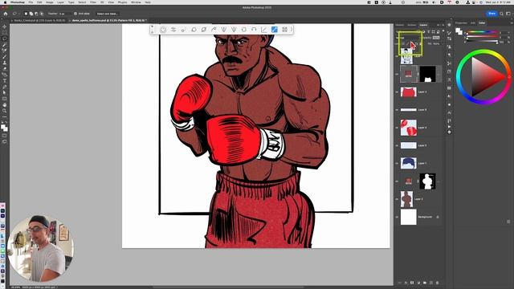Click the circular dial icon in floating toolbar
This screenshot has width=514, height=289.
pos(163,30)
